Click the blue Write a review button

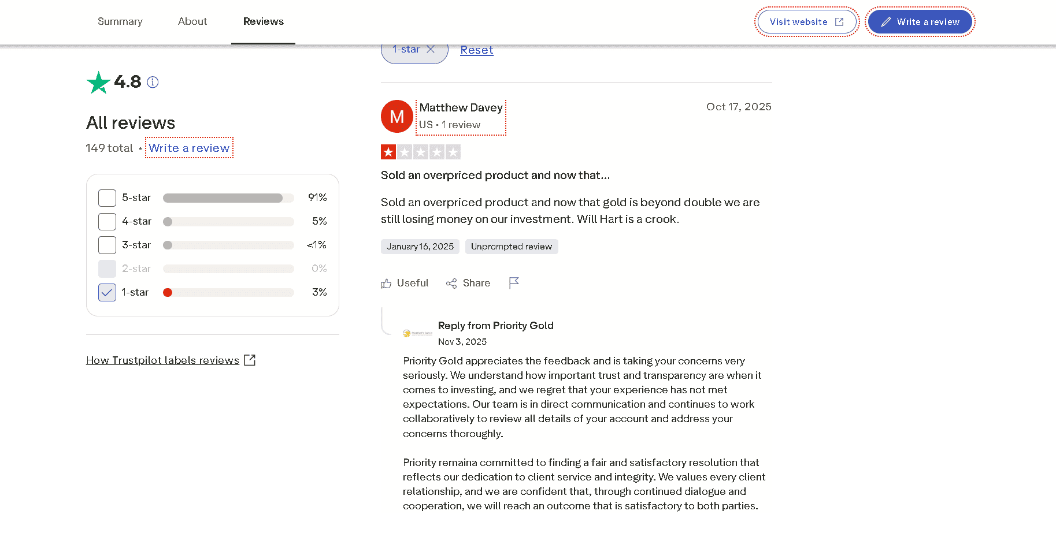[920, 22]
